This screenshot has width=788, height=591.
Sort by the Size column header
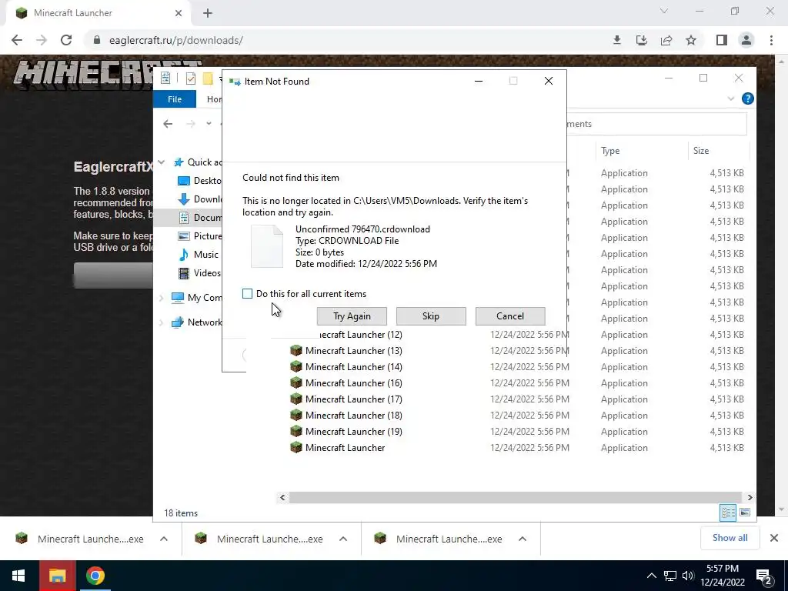(719, 151)
